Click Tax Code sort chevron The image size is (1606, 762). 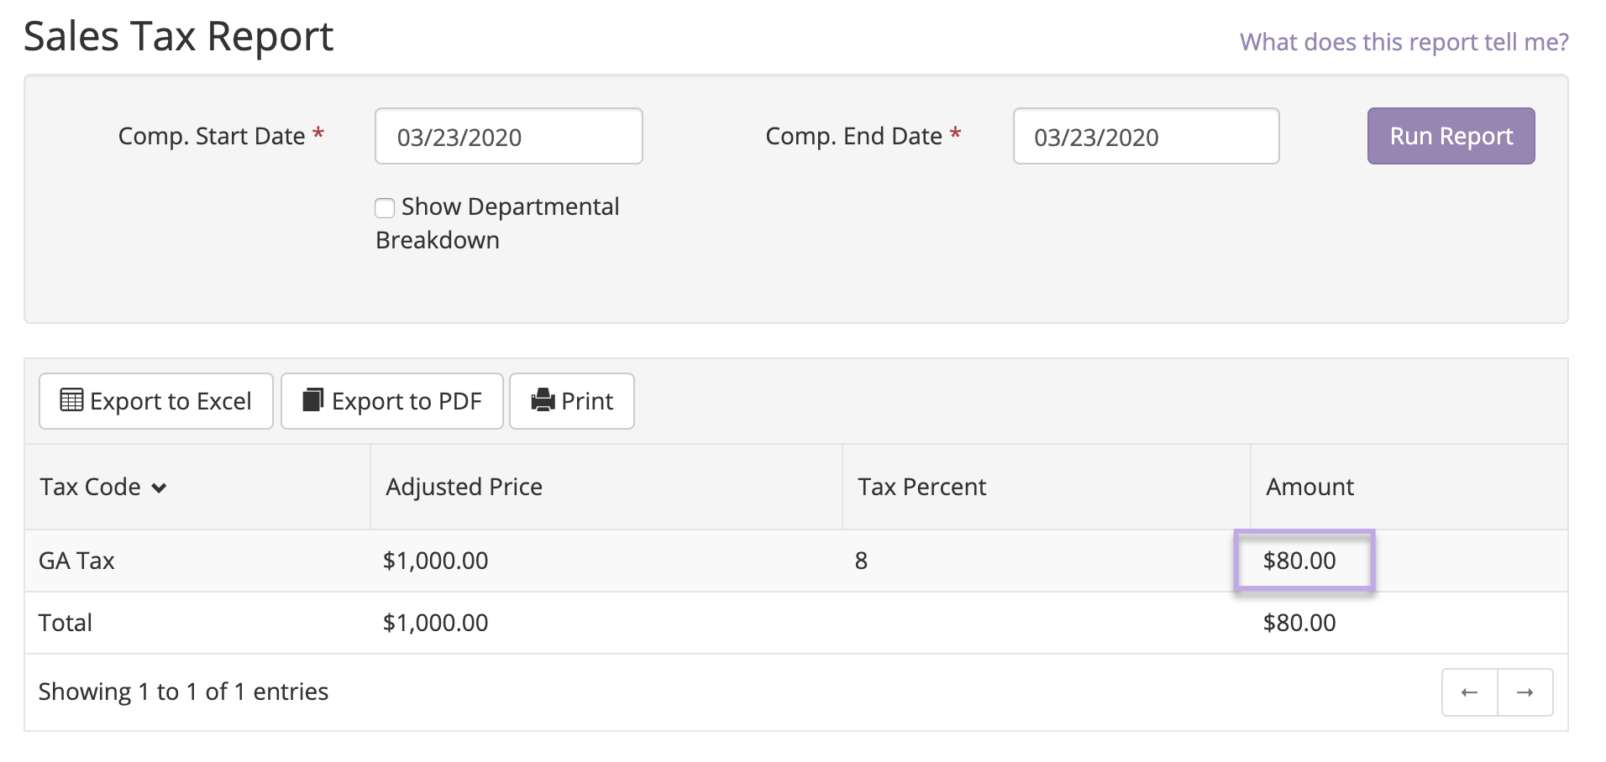159,488
